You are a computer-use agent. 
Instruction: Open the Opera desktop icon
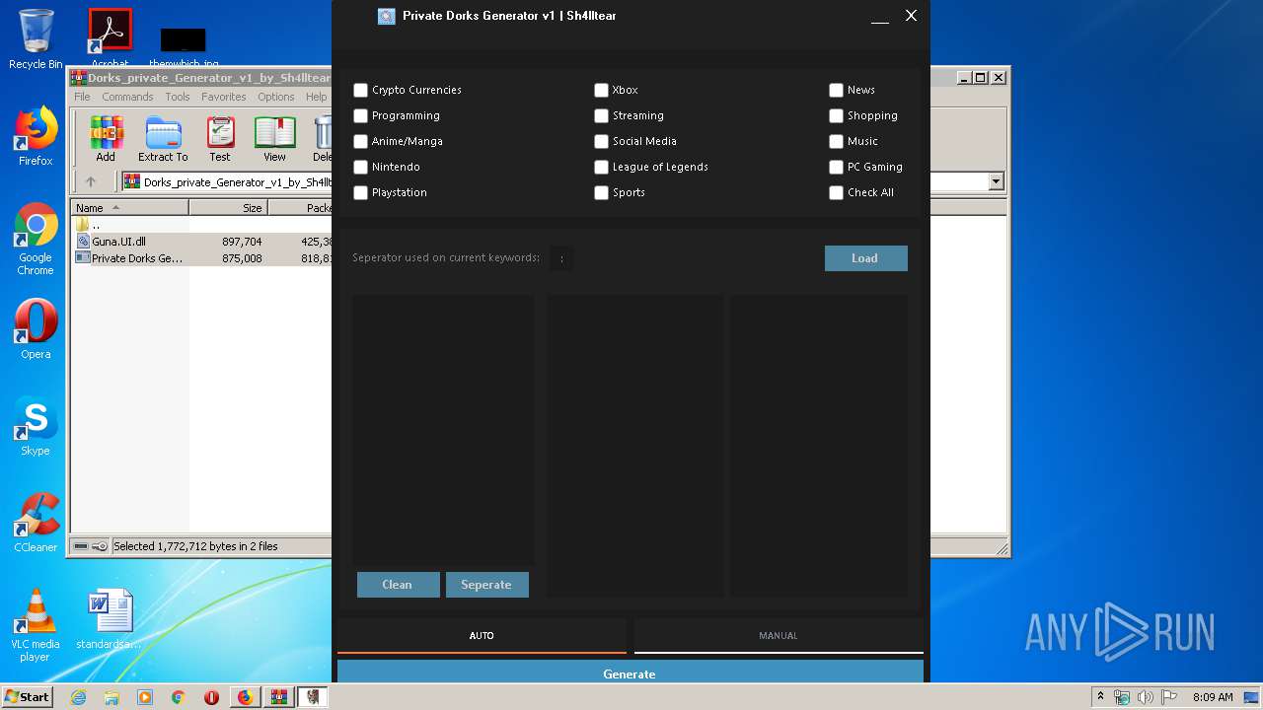(36, 329)
